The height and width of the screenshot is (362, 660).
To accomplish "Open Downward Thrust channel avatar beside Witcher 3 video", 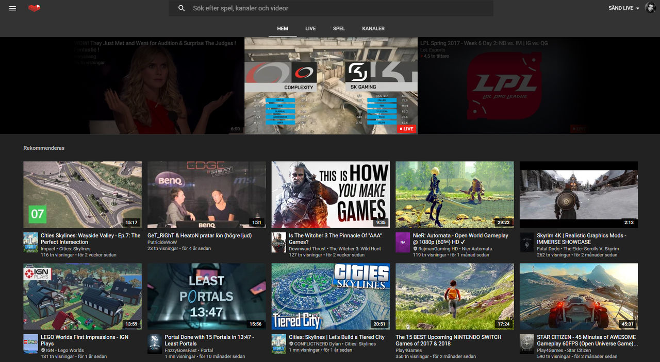I will click(x=278, y=242).
